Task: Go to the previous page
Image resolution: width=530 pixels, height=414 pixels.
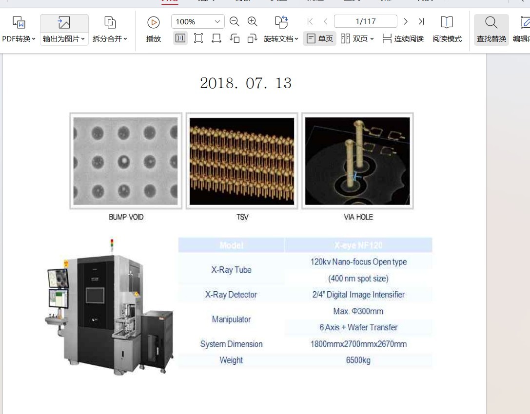Action: (326, 21)
